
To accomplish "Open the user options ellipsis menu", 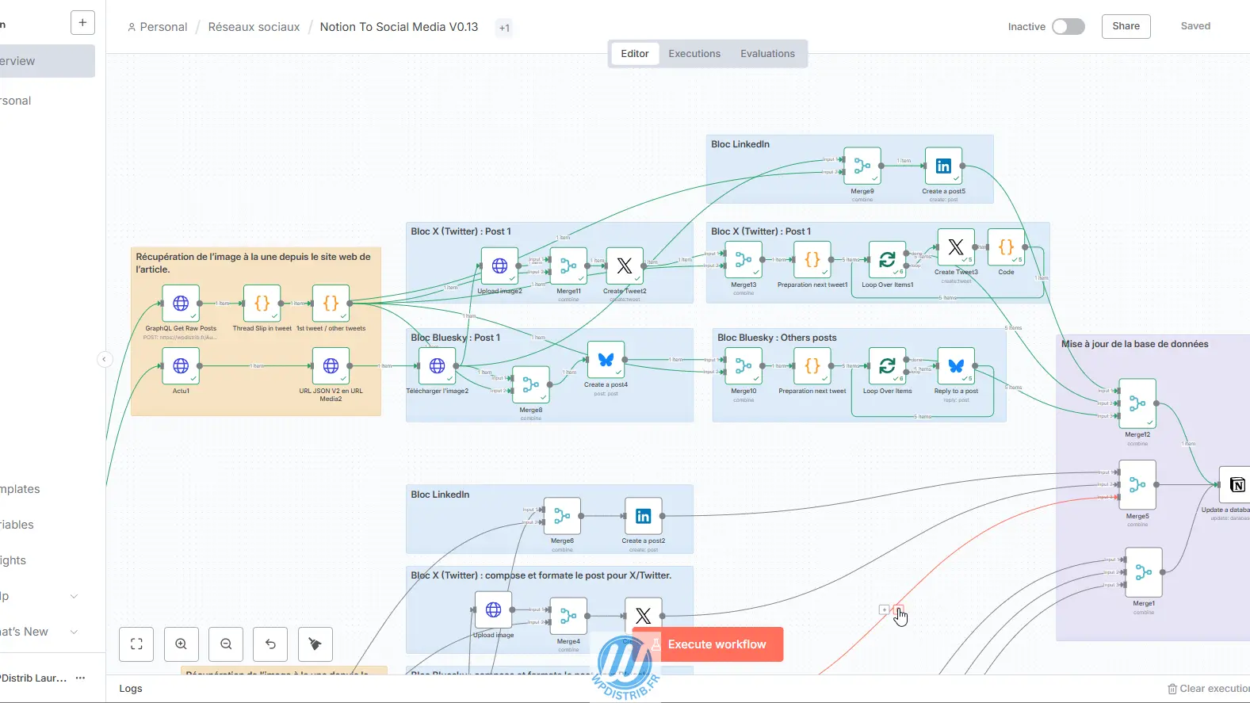I will pos(80,678).
